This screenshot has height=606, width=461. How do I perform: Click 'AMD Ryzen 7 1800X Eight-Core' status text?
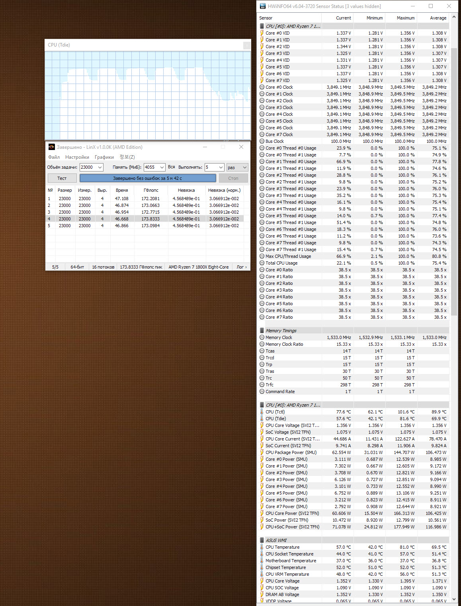click(199, 267)
